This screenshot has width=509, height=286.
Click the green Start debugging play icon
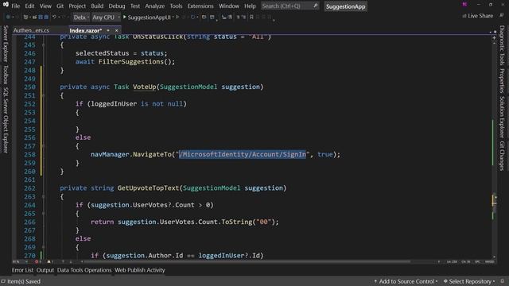point(124,17)
